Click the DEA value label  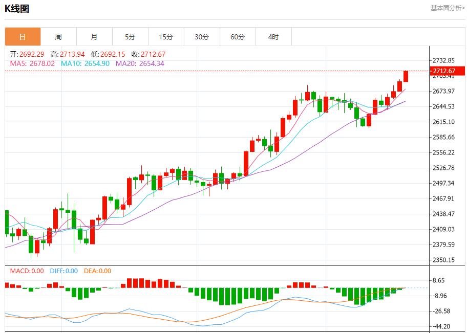click(x=97, y=271)
